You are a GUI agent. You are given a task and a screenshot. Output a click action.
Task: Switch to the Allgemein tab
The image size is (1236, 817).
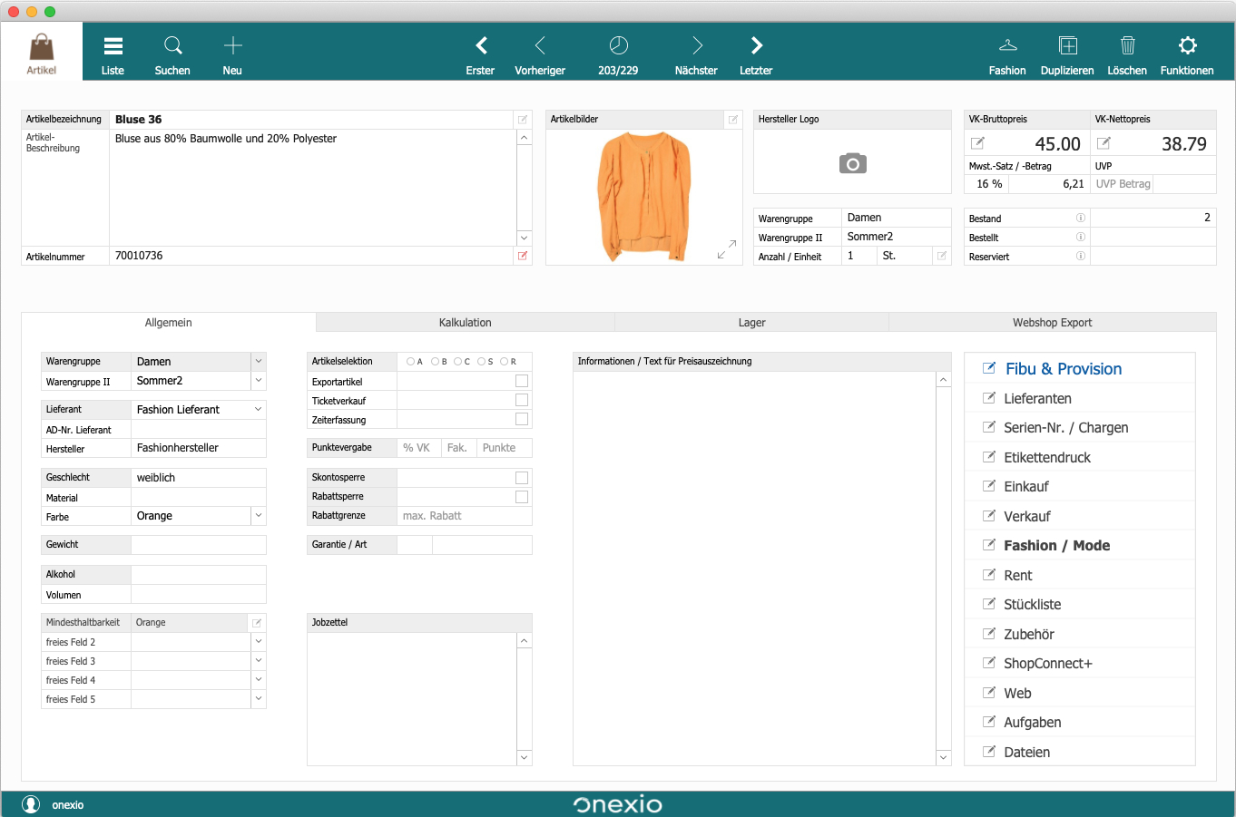(x=169, y=323)
